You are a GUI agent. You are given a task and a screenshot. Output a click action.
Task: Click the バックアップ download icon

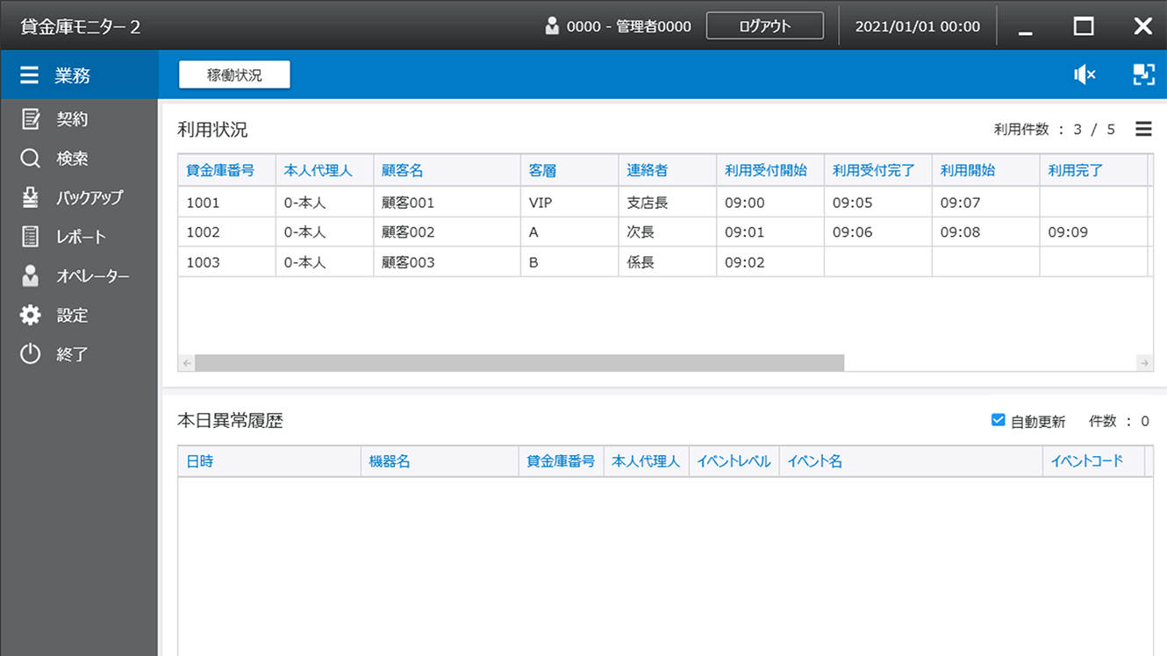tap(31, 197)
